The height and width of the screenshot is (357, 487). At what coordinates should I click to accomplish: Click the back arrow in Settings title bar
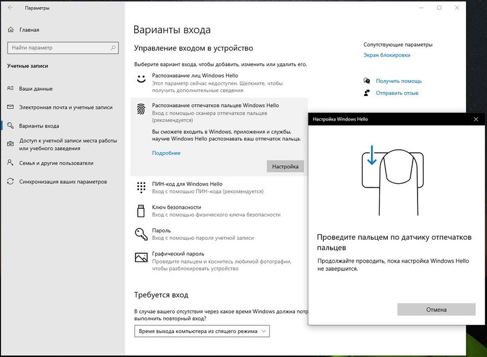click(x=11, y=8)
